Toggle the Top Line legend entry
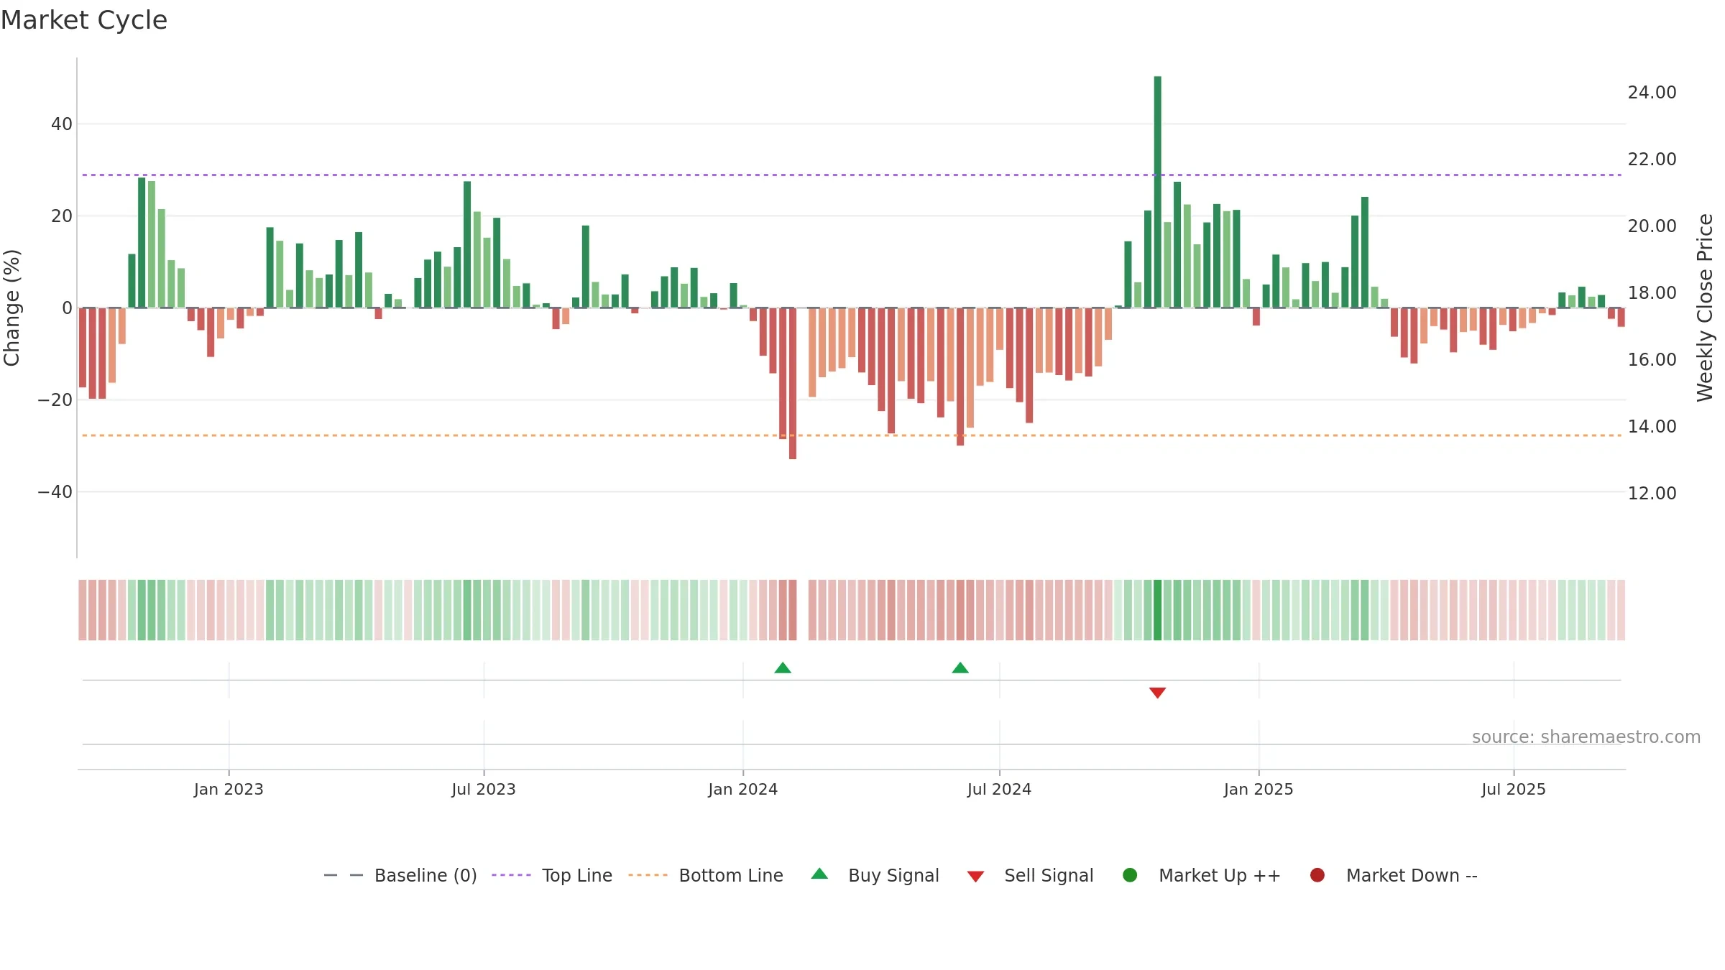The width and height of the screenshot is (1725, 970). [x=552, y=875]
